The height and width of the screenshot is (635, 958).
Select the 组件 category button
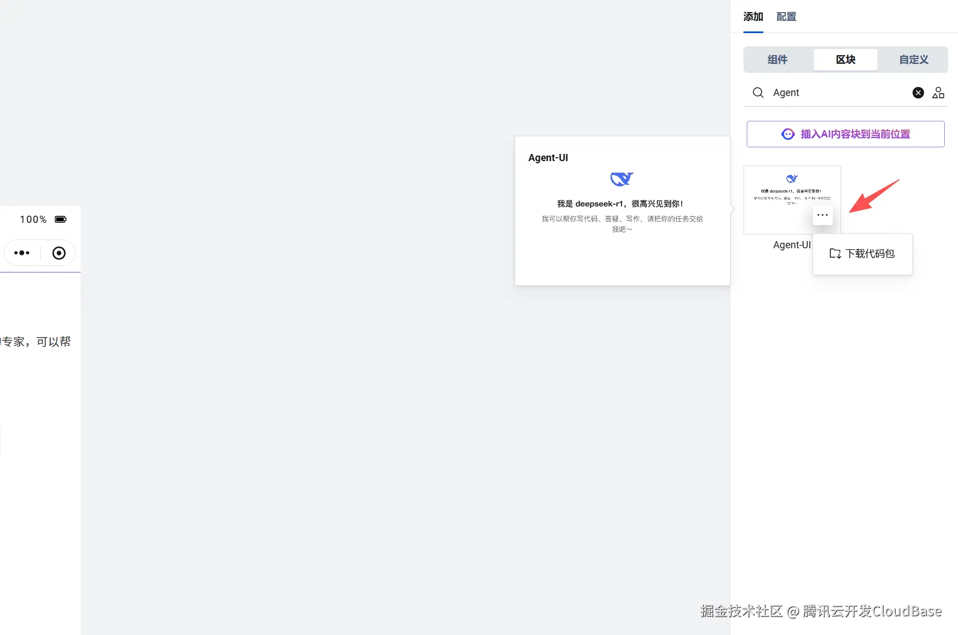click(778, 60)
